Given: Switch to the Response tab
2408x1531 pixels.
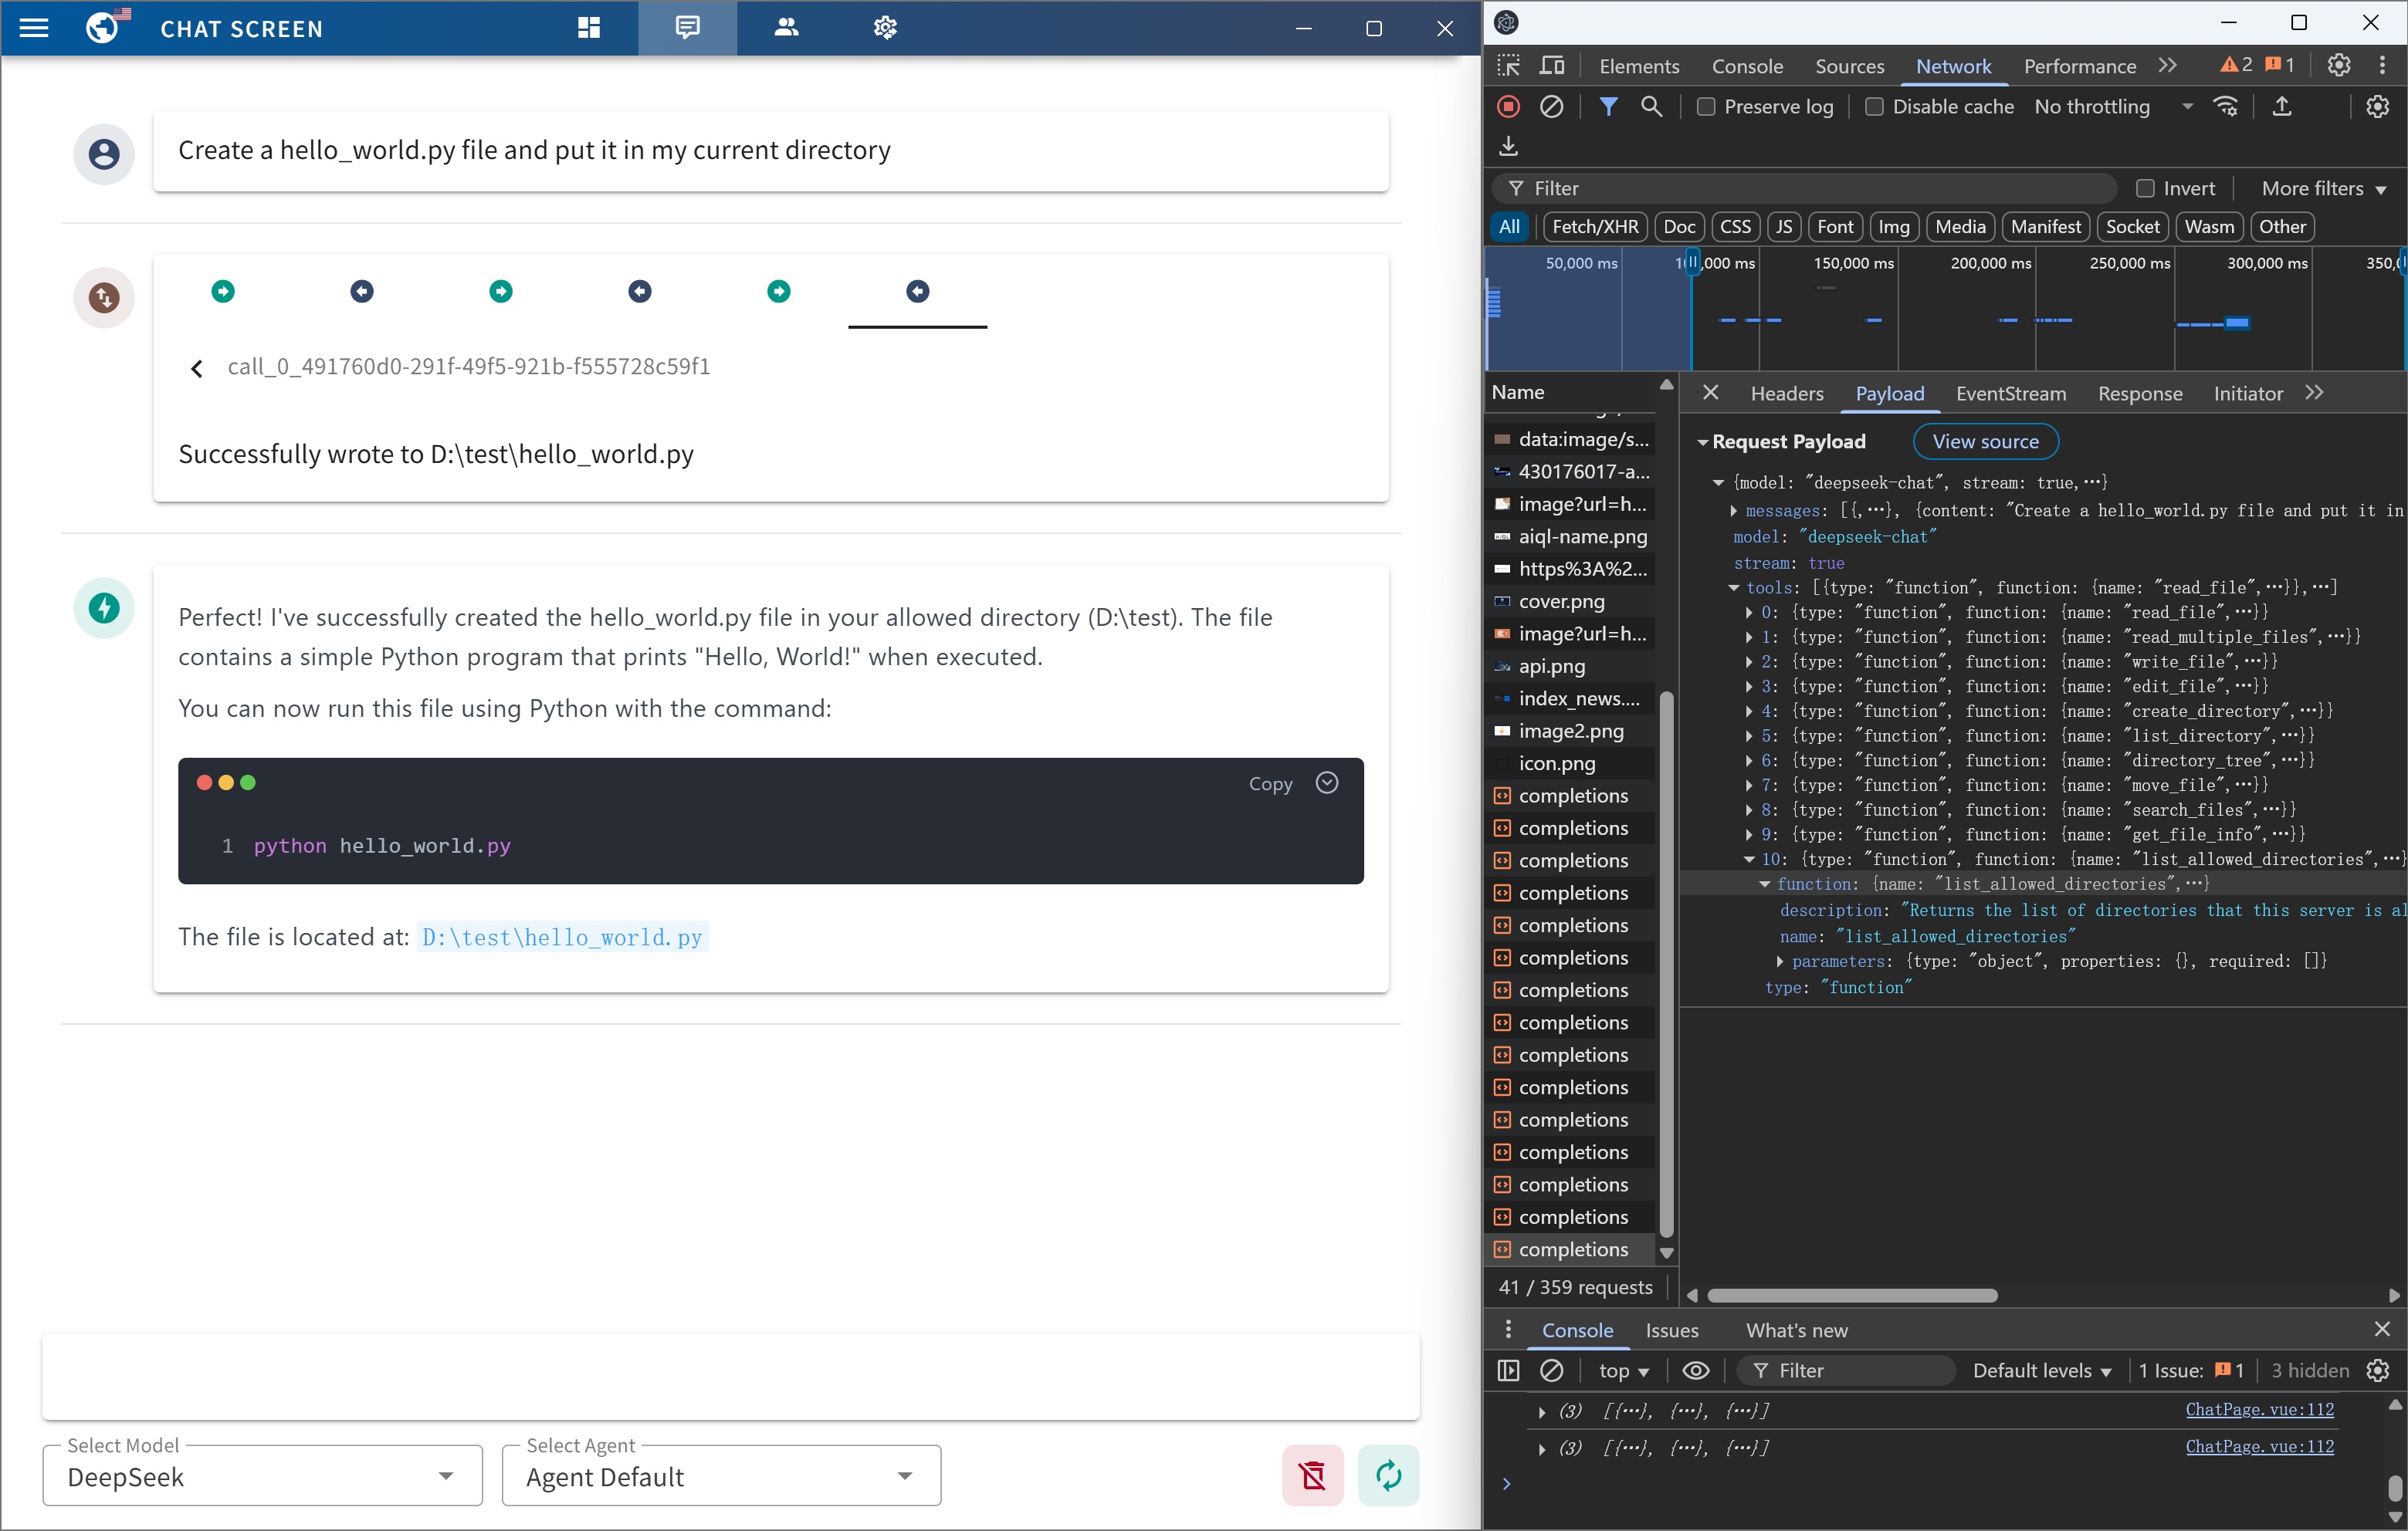Looking at the screenshot, I should (x=2139, y=394).
